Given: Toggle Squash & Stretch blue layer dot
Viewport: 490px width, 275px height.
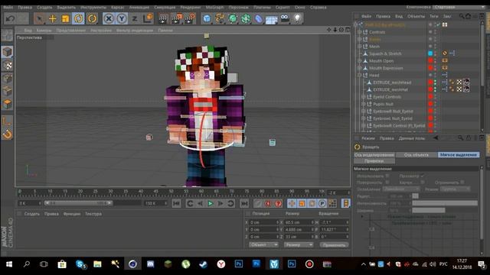Looking at the screenshot, I should pyautogui.click(x=430, y=53).
